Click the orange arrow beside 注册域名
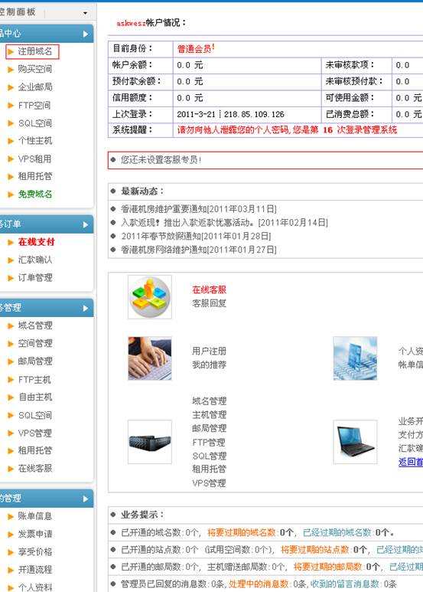 [11, 51]
